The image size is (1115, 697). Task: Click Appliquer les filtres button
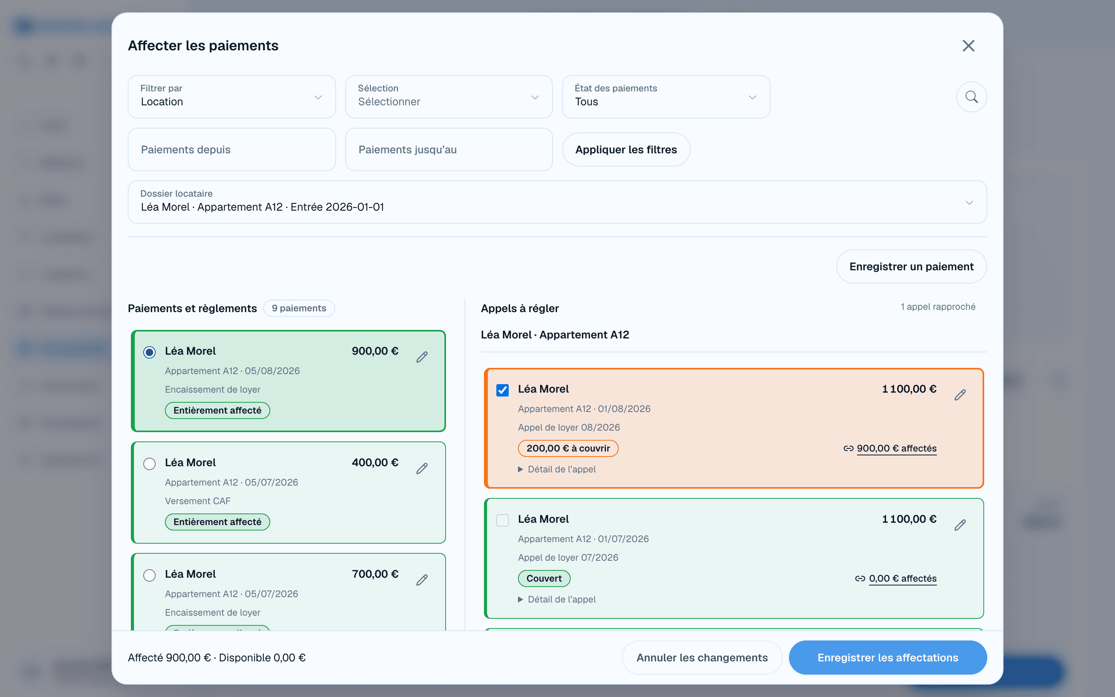click(626, 149)
